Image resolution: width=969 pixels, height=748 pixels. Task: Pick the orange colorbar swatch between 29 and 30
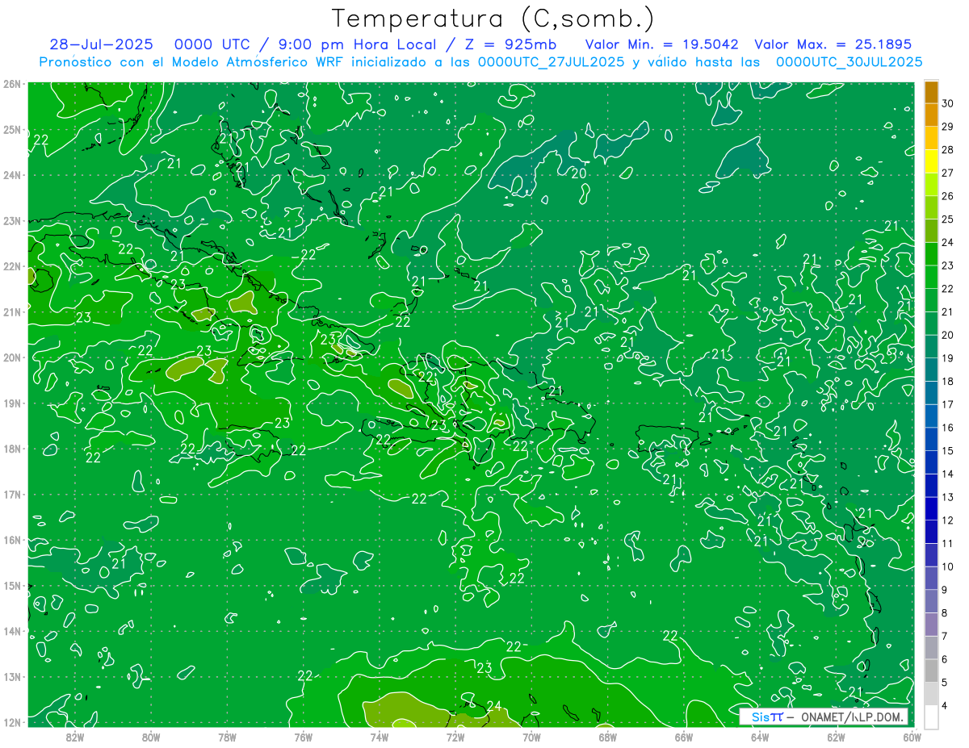pos(931,115)
